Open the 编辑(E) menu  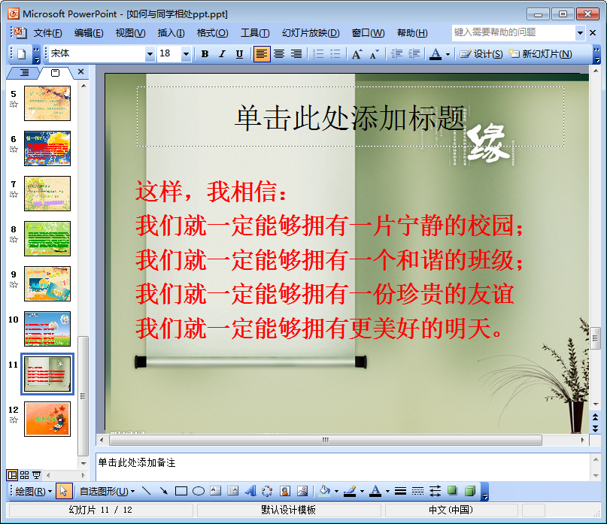(89, 33)
